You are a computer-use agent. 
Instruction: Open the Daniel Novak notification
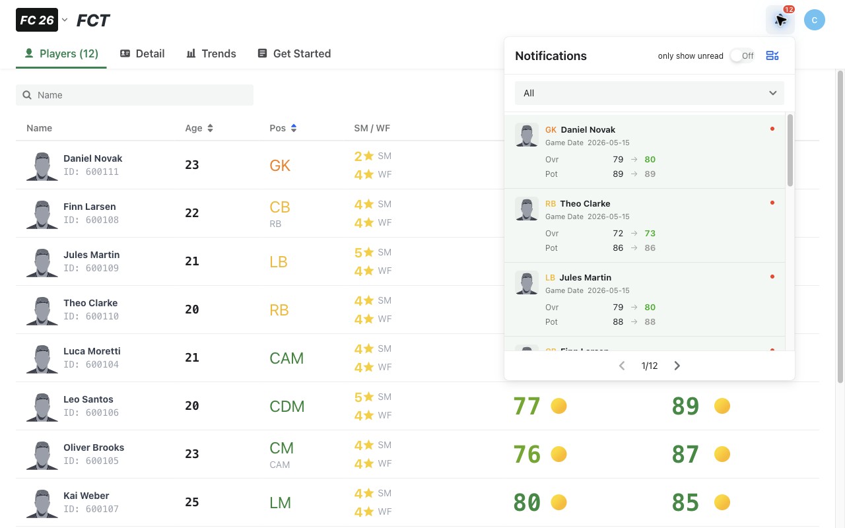tap(644, 151)
